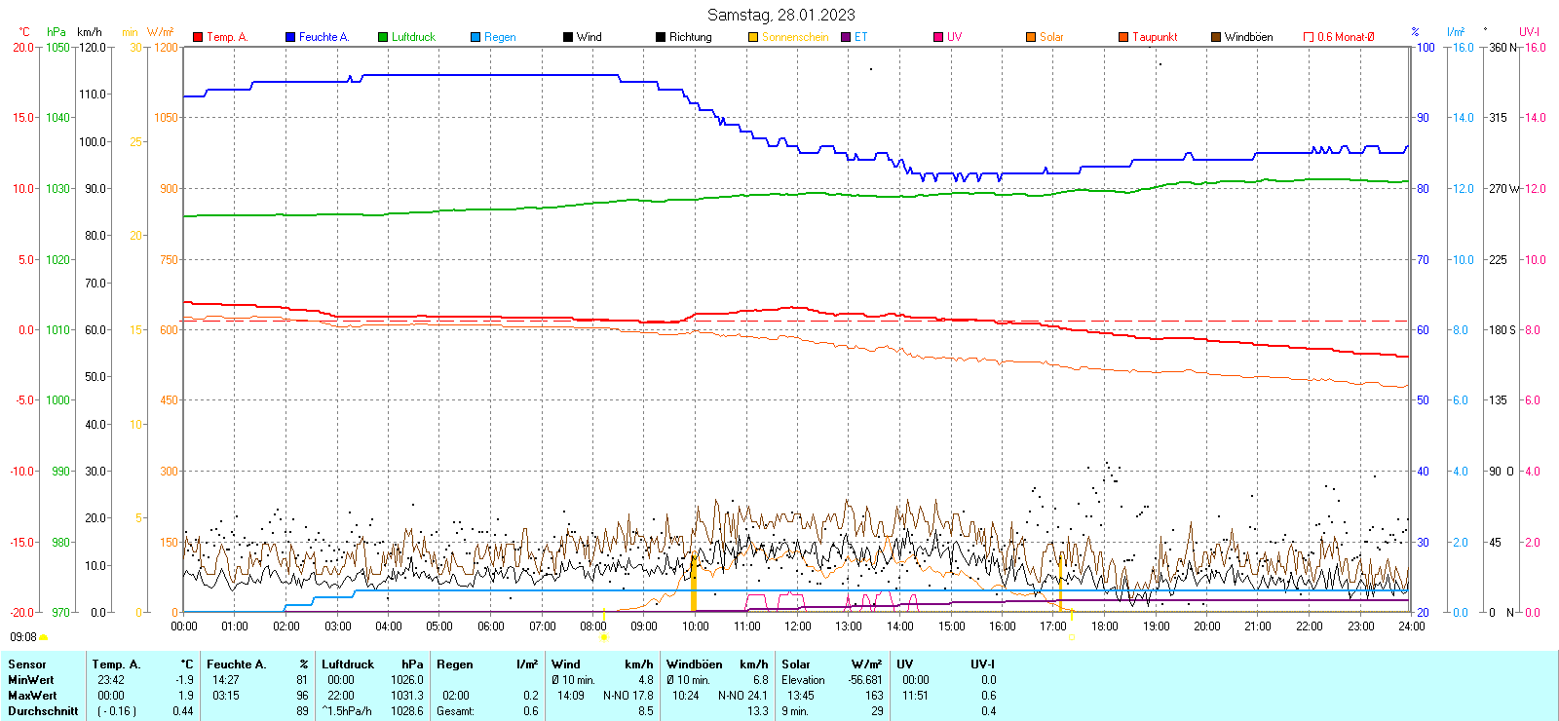
Task: Click the yellow Sonnenschein legend square
Action: pos(753,37)
